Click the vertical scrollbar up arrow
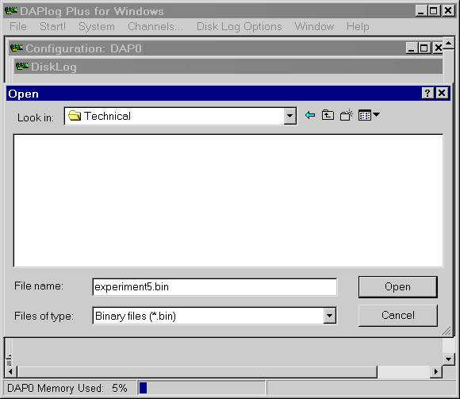The width and height of the screenshot is (460, 399). click(449, 44)
